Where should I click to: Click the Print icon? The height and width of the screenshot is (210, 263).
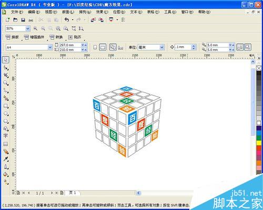click(x=31, y=20)
